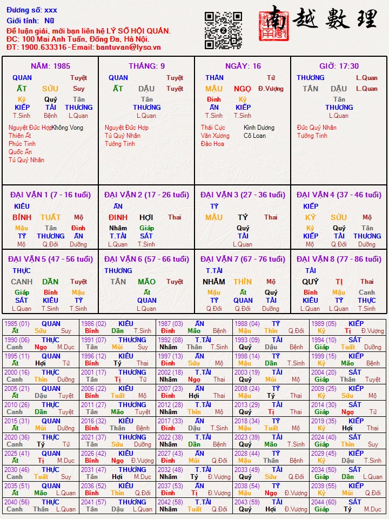Click the '2037 (53)' year cell
389x519 pixels.
coord(194,490)
